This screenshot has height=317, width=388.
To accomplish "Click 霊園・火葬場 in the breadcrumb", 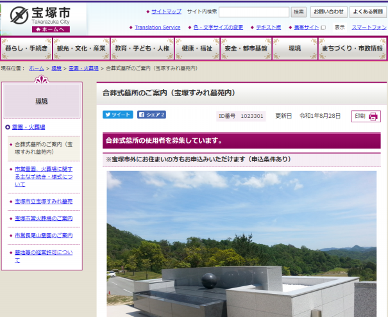I will coord(83,69).
